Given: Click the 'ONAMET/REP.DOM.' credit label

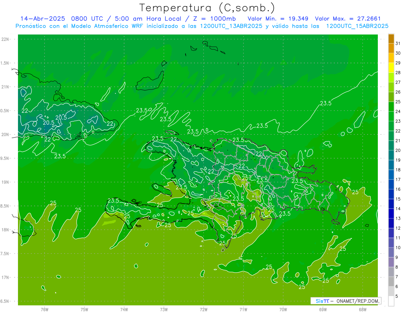Looking at the screenshot, I should pos(358,301).
